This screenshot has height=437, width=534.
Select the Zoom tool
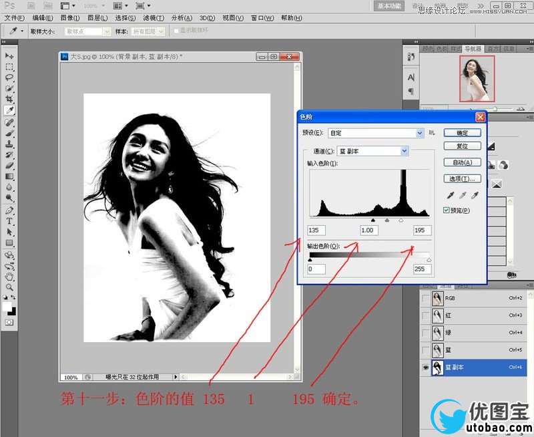(9, 287)
